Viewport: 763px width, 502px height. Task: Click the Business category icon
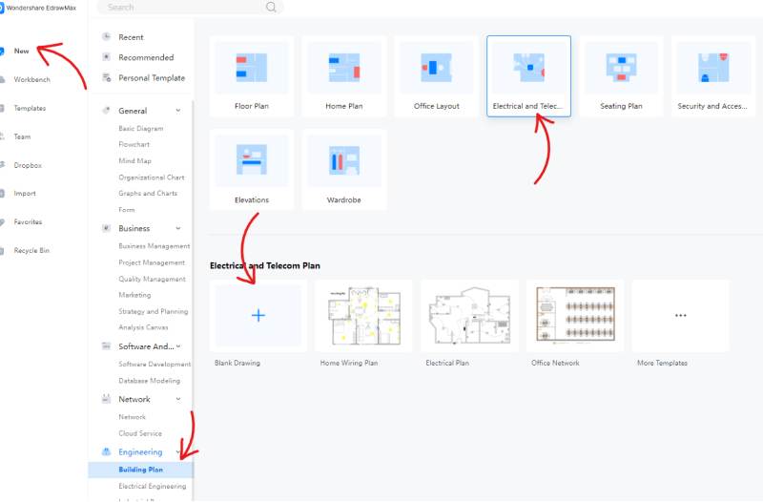coord(106,228)
